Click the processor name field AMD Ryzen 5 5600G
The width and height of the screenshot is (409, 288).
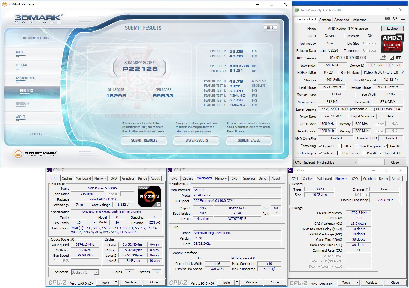(102, 188)
